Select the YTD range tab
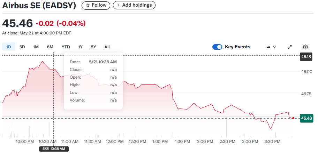 66,47
